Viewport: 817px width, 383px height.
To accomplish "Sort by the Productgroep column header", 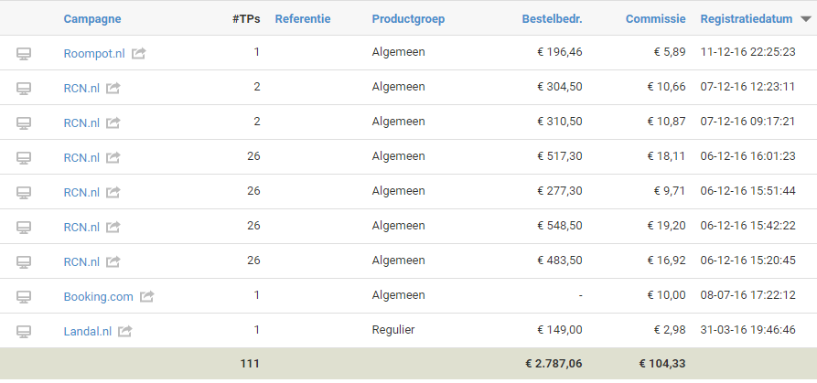I will [x=408, y=19].
